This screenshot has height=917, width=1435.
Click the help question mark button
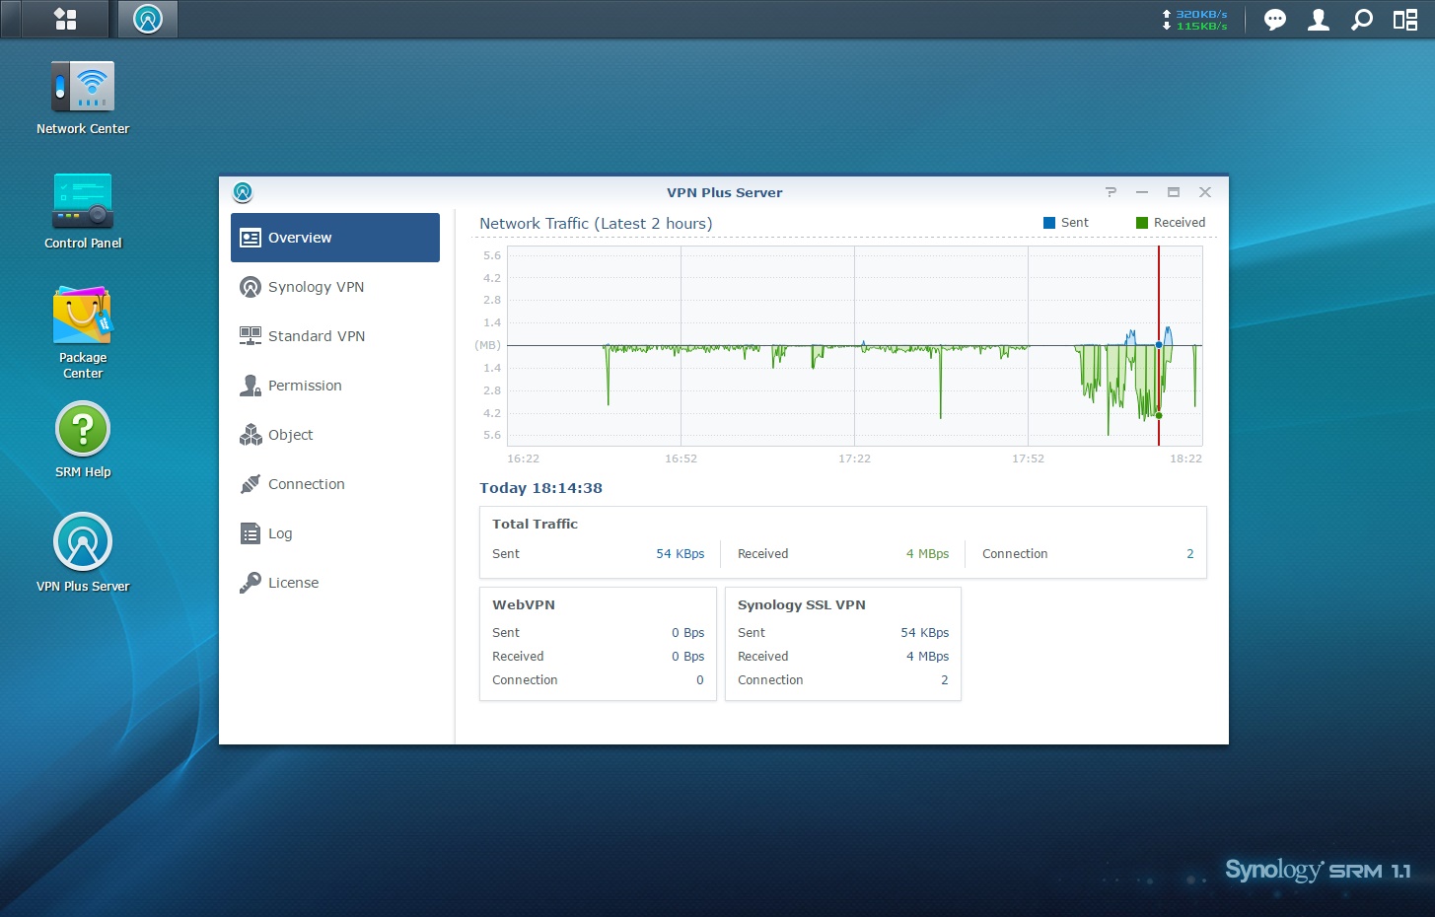coord(1111,192)
